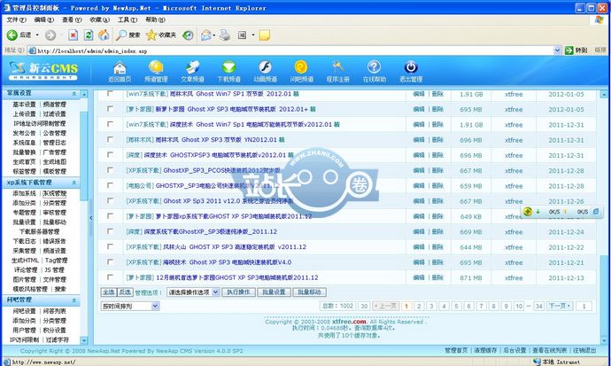Click the 全选 select-all button
Image resolution: width=611 pixels, height=366 pixels.
109,292
